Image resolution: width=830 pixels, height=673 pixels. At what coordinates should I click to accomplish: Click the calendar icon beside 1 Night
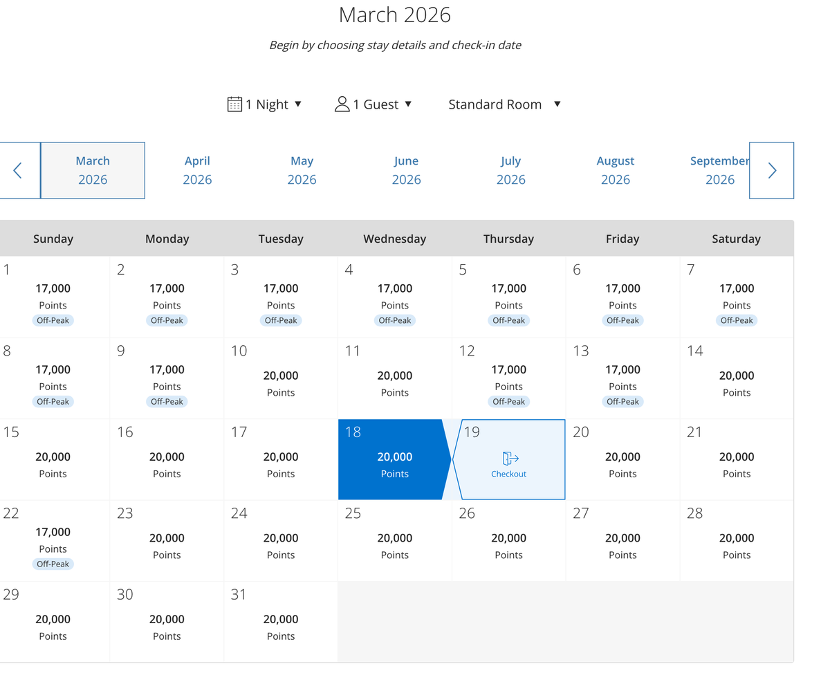tap(234, 104)
